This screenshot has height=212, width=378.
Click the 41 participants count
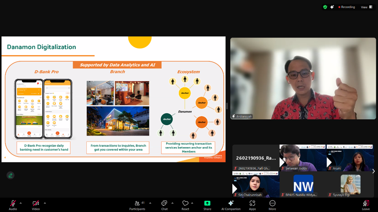click(x=143, y=203)
